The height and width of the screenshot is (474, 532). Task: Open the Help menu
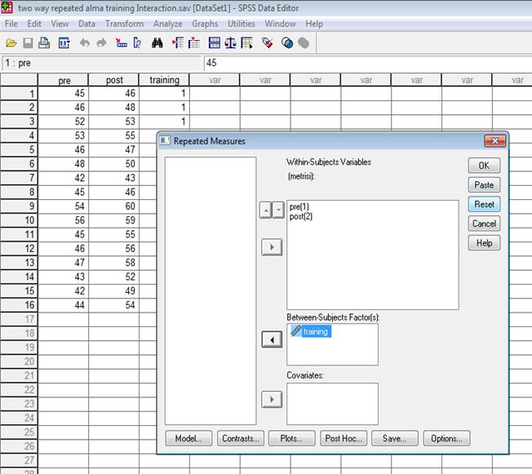click(x=314, y=24)
